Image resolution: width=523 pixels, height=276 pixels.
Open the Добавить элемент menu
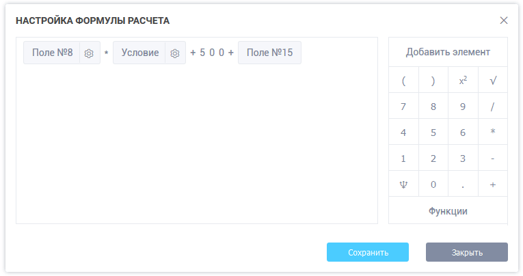pyautogui.click(x=448, y=52)
